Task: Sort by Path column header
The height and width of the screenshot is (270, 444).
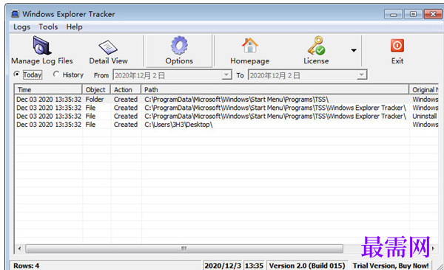Action: (x=275, y=90)
